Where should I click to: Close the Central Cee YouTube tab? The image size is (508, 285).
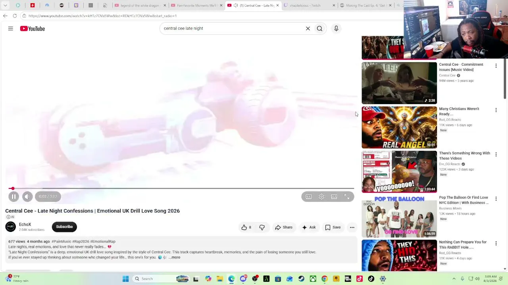277,6
